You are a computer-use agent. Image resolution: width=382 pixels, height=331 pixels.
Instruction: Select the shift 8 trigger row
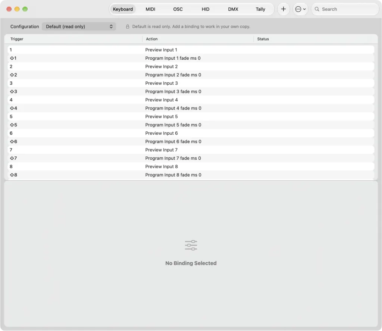191,175
